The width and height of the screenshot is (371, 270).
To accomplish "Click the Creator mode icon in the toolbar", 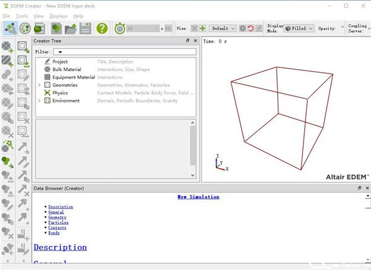I will click(x=10, y=28).
